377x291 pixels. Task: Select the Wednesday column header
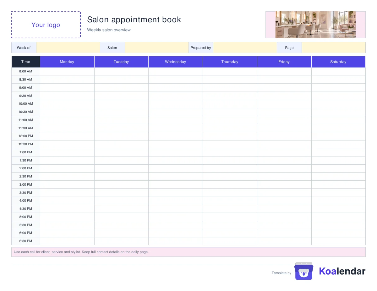[x=176, y=62]
